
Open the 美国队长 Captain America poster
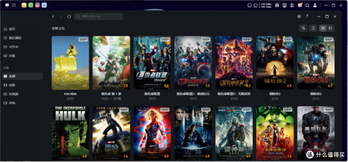tap(316, 133)
